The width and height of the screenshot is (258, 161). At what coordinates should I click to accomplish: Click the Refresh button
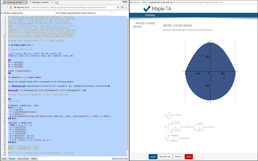(x=178, y=157)
